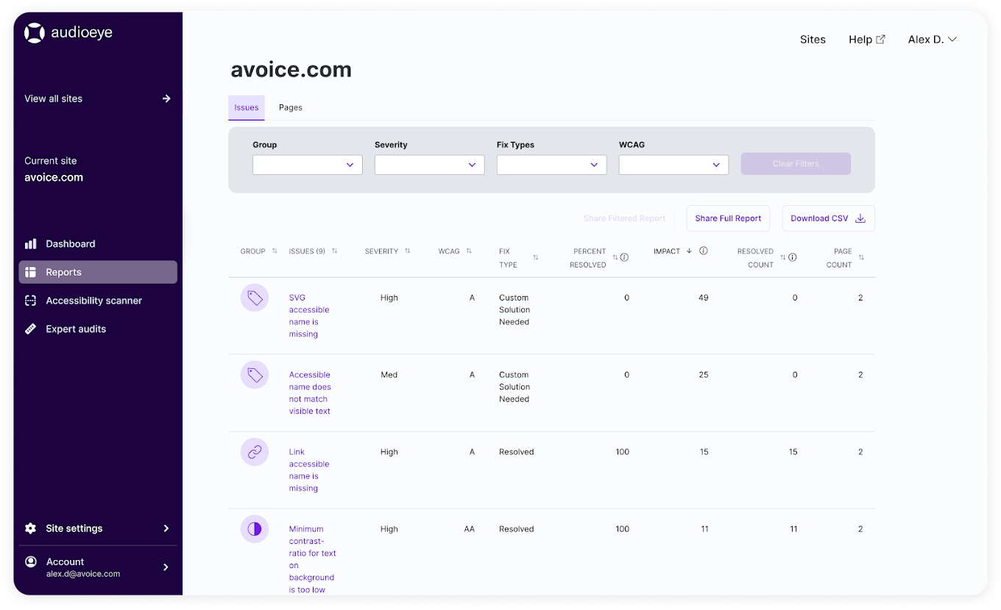Click the avoice.com page heading
Screen dimensions: 1001x610
(x=291, y=70)
